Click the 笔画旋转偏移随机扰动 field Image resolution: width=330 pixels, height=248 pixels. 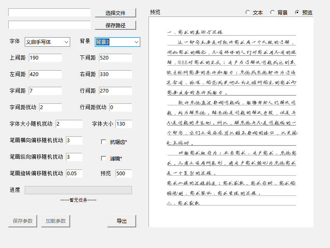point(74,174)
